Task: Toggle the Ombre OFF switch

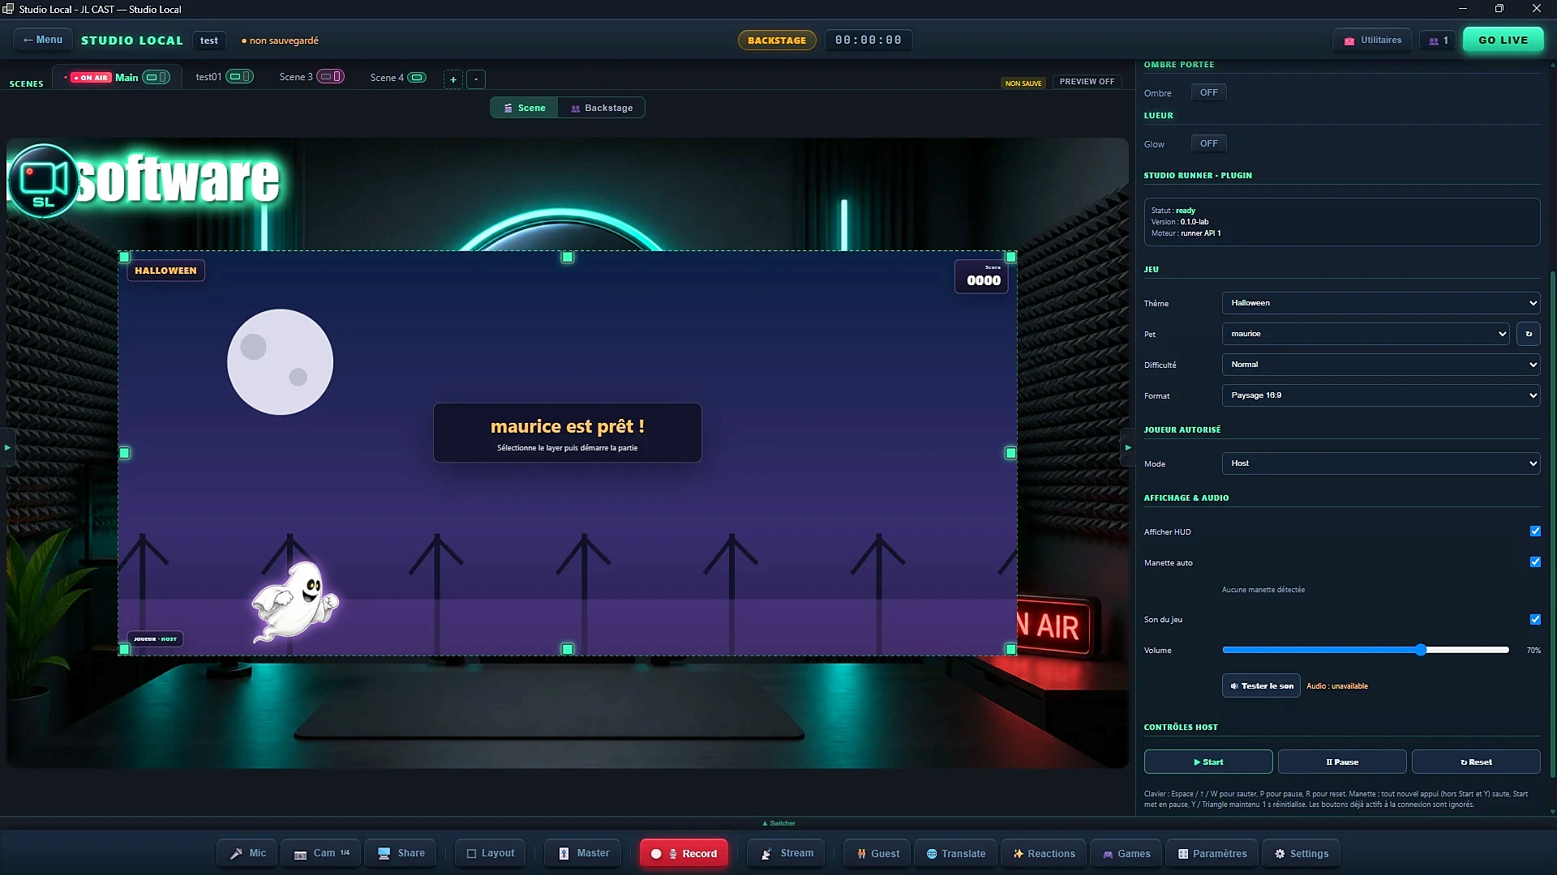Action: (1208, 92)
